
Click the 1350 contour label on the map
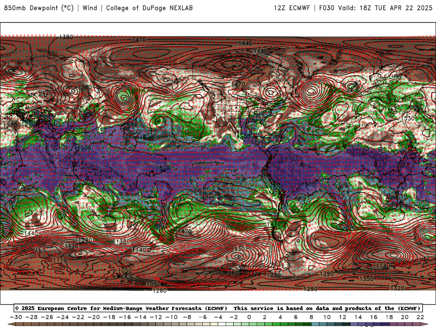point(366,278)
